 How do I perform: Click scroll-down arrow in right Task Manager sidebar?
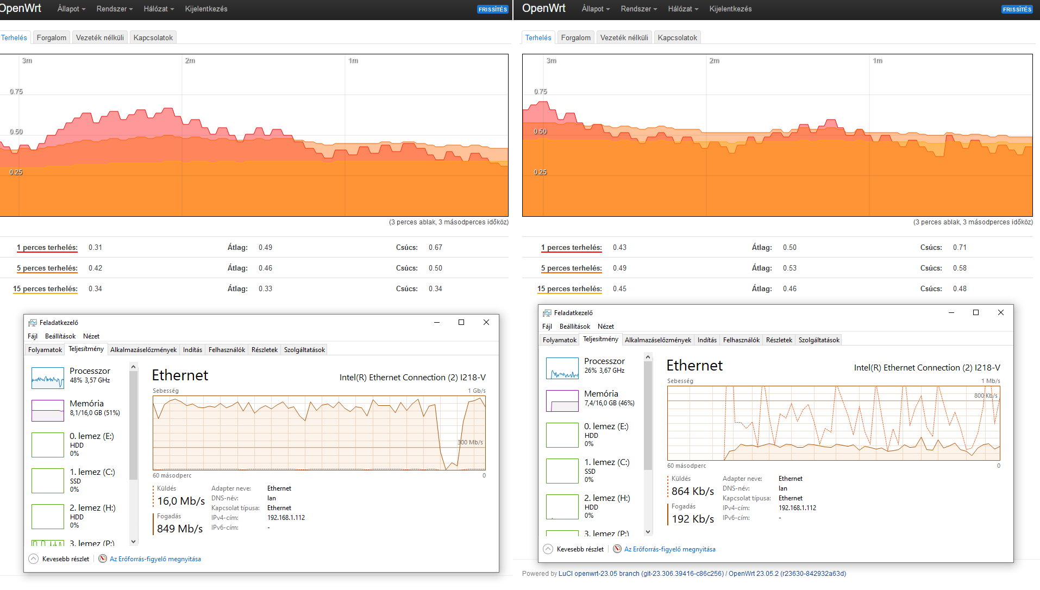pos(648,531)
